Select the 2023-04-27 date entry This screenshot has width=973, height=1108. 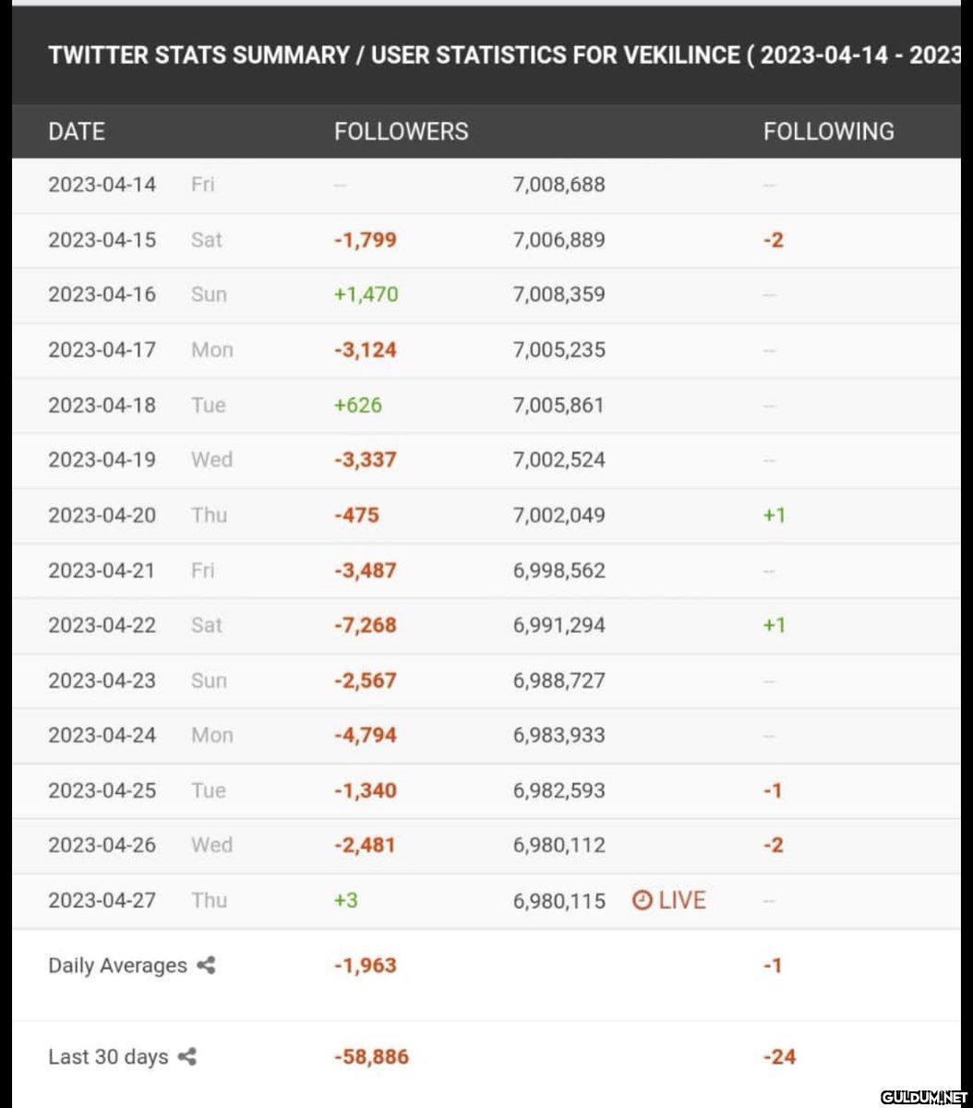[102, 900]
